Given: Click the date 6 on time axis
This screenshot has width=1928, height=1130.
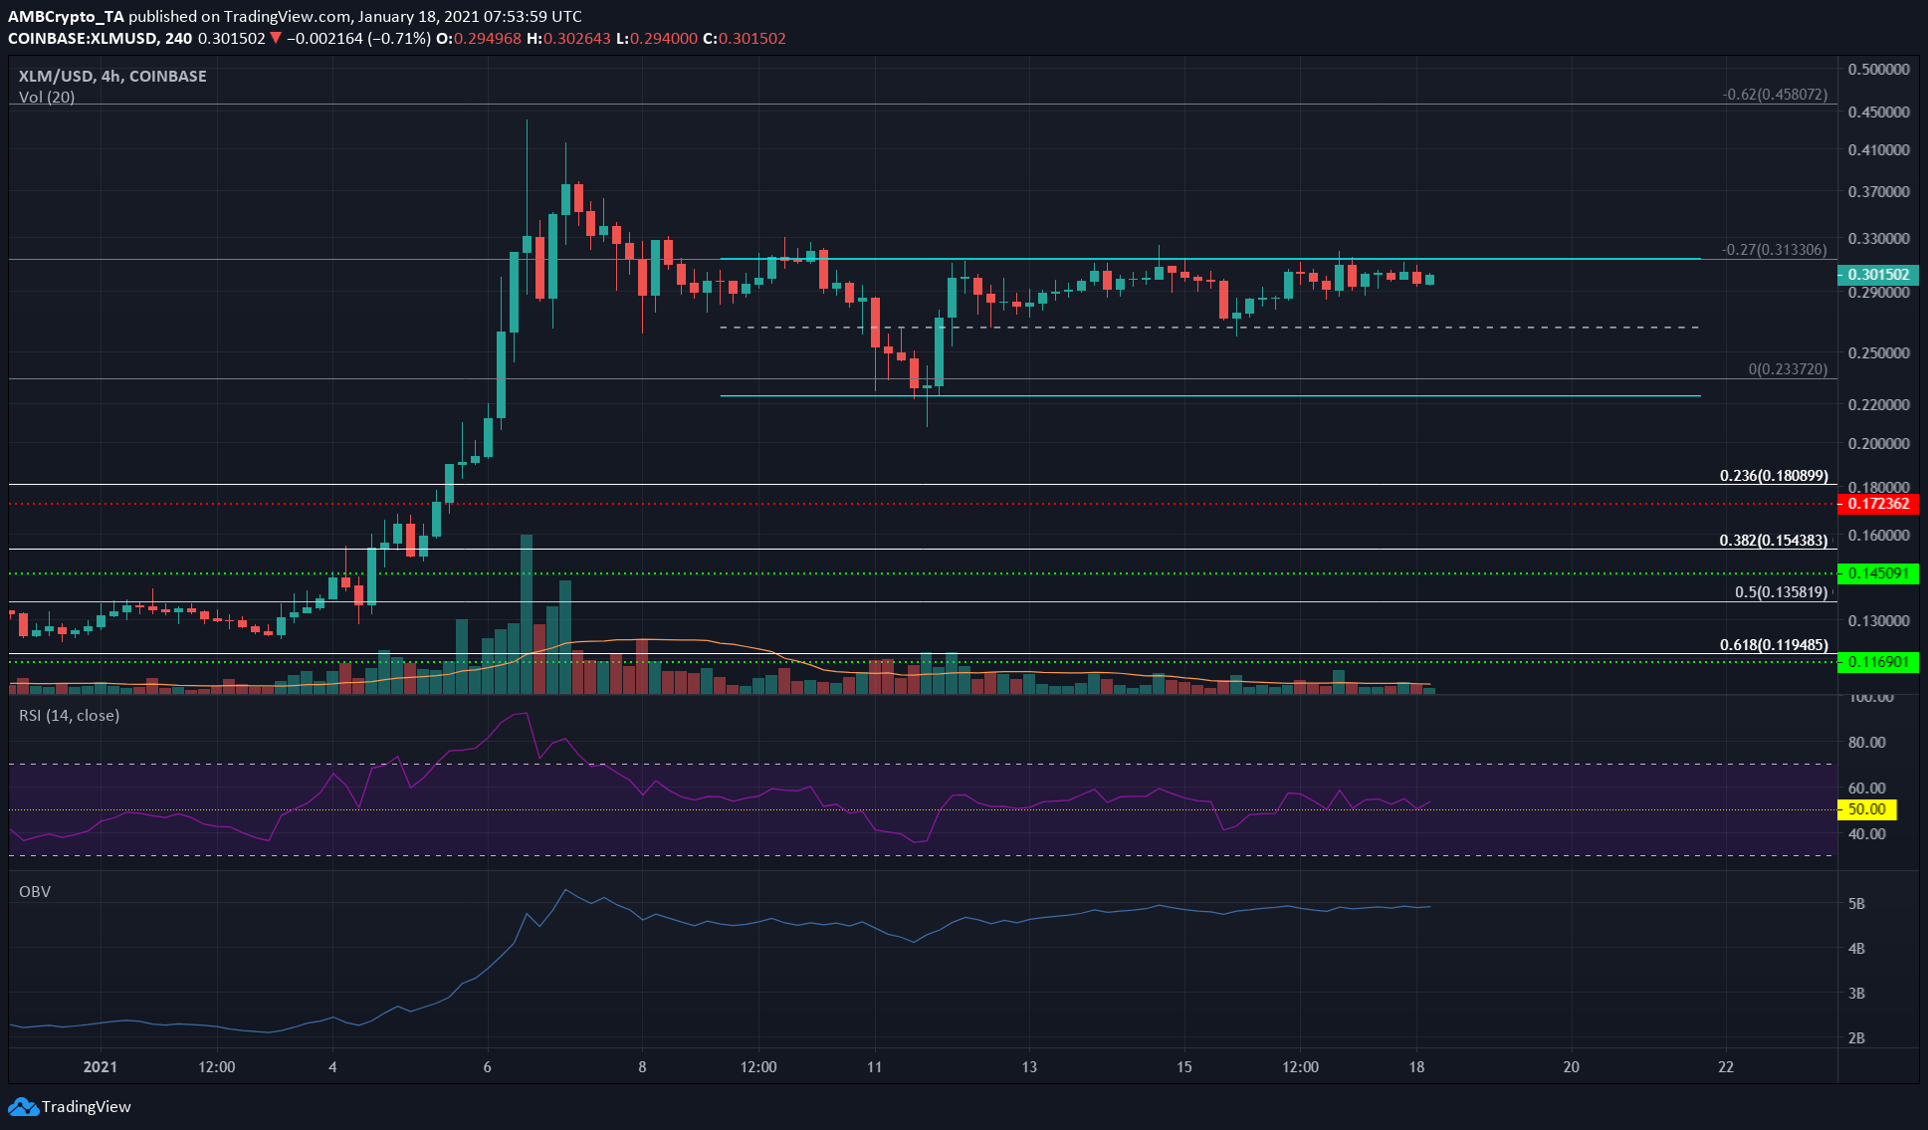Looking at the screenshot, I should point(488,1066).
